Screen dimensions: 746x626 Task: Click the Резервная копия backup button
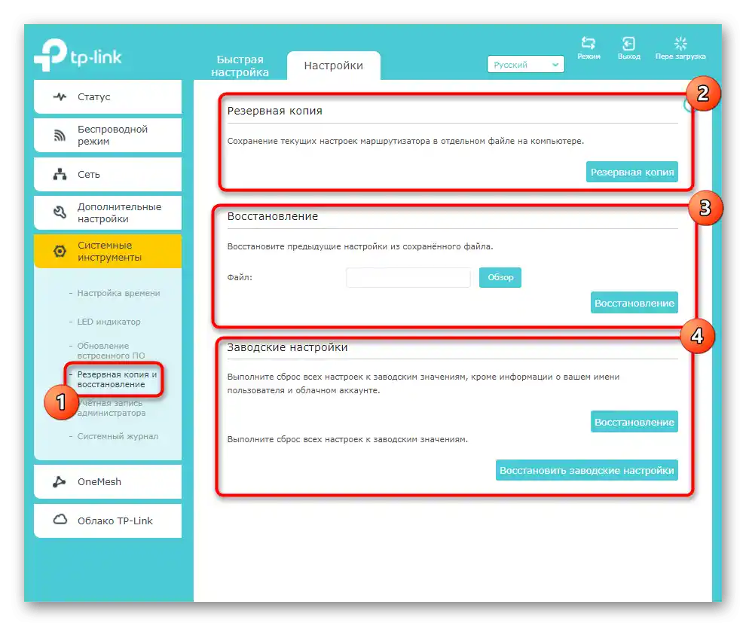[x=631, y=172]
